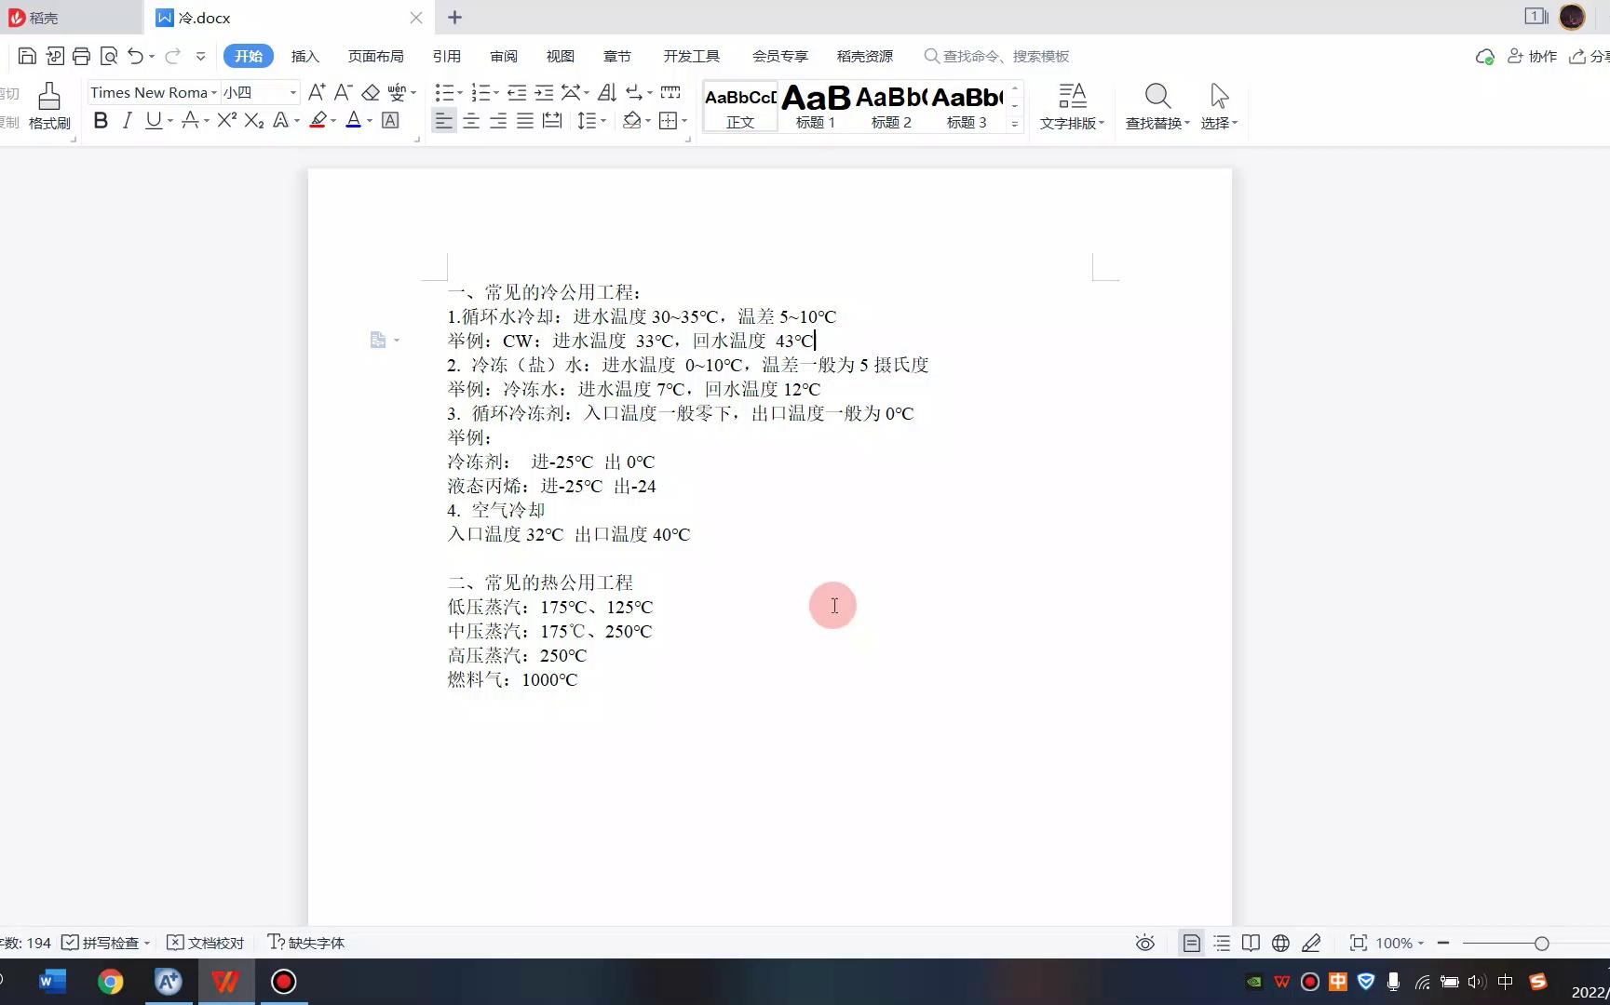The width and height of the screenshot is (1610, 1005).
Task: Click the 文档校对 proofreading button
Action: [x=205, y=943]
